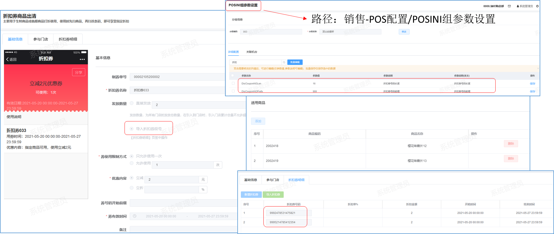Image resolution: width=554 pixels, height=234 pixels.
Task: Click the green 导入折扣券 button
Action: (273, 194)
